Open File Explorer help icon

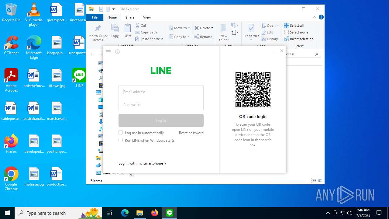pyautogui.click(x=321, y=17)
